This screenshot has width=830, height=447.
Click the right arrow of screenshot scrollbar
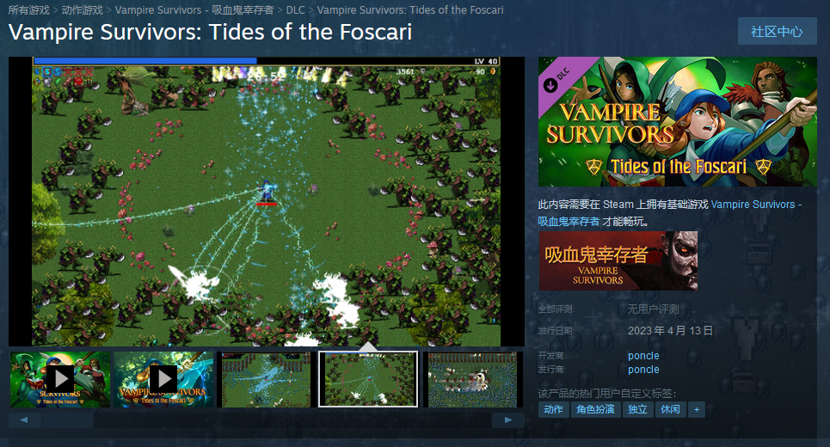tap(508, 420)
